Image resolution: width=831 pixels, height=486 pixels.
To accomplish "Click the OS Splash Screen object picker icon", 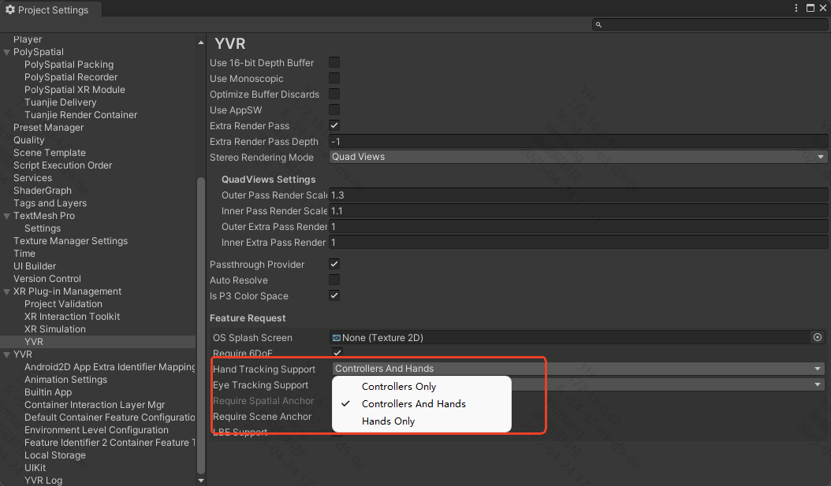I will [x=818, y=337].
